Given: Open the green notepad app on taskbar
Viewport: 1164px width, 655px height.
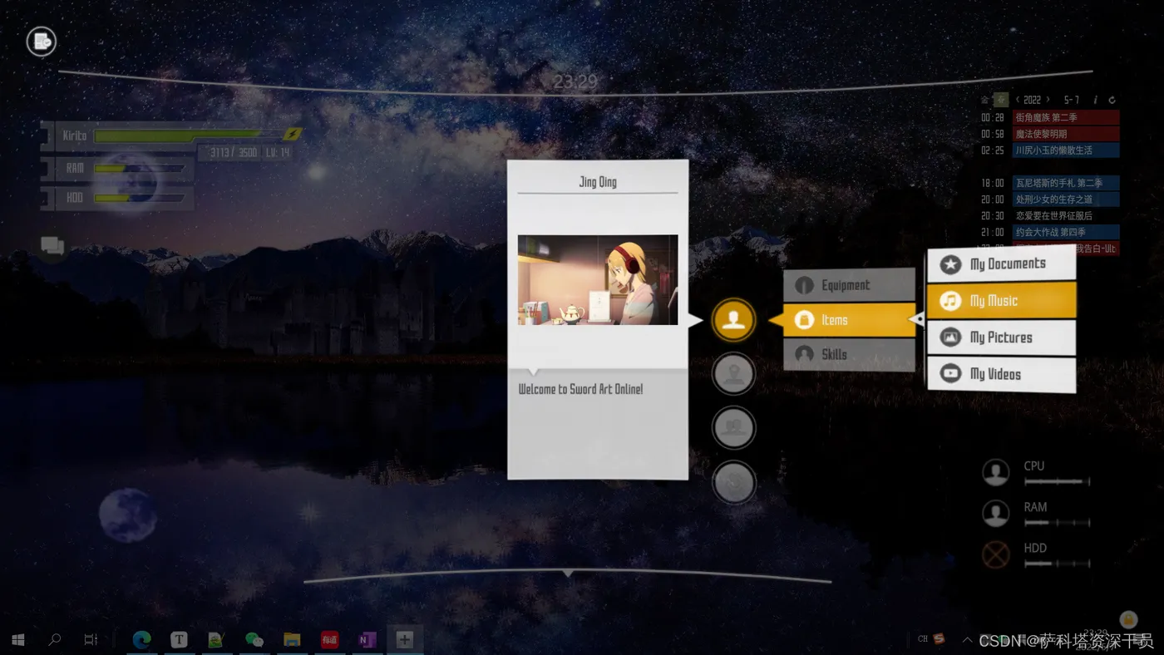Looking at the screenshot, I should pyautogui.click(x=216, y=640).
